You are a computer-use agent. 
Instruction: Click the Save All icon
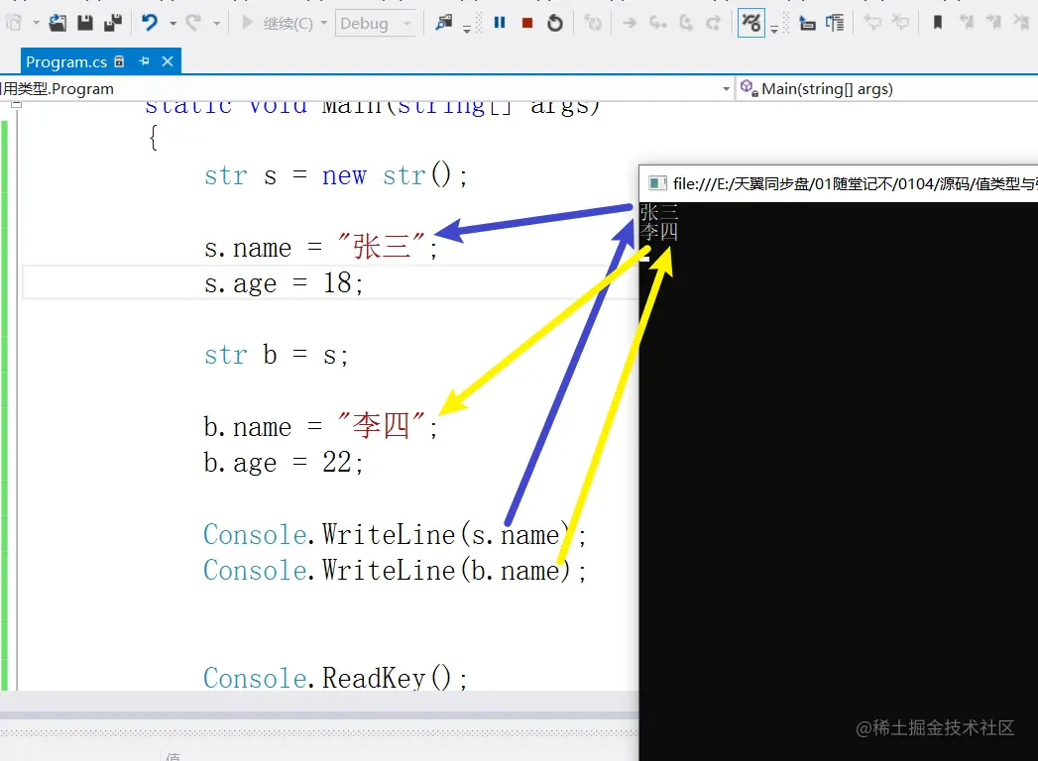point(113,23)
